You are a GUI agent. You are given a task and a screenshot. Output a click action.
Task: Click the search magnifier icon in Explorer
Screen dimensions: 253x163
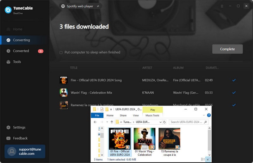[x=206, y=122]
